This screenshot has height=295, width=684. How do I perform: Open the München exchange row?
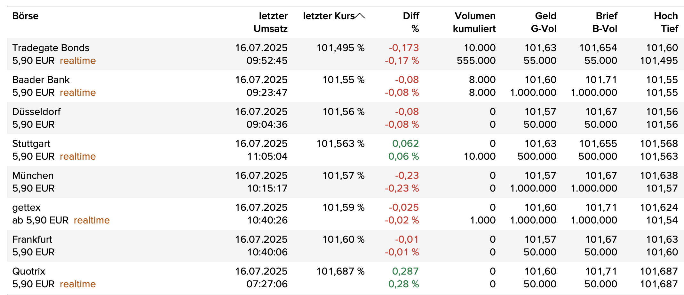pos(33,176)
